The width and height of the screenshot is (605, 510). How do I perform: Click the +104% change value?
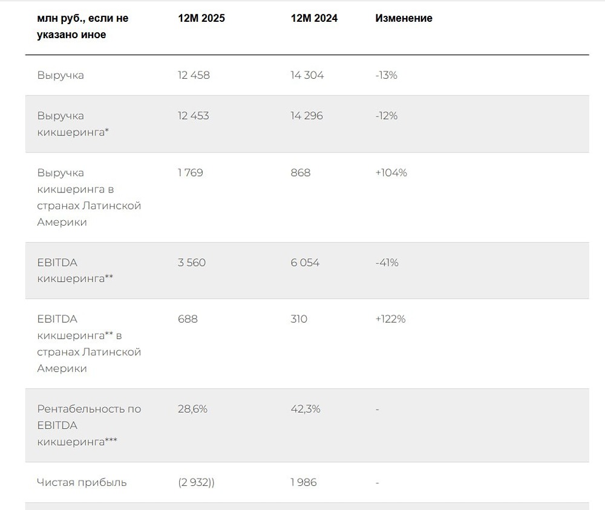click(391, 173)
